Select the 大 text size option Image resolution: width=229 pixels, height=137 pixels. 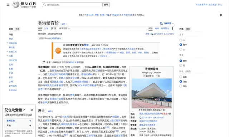click(x=181, y=49)
